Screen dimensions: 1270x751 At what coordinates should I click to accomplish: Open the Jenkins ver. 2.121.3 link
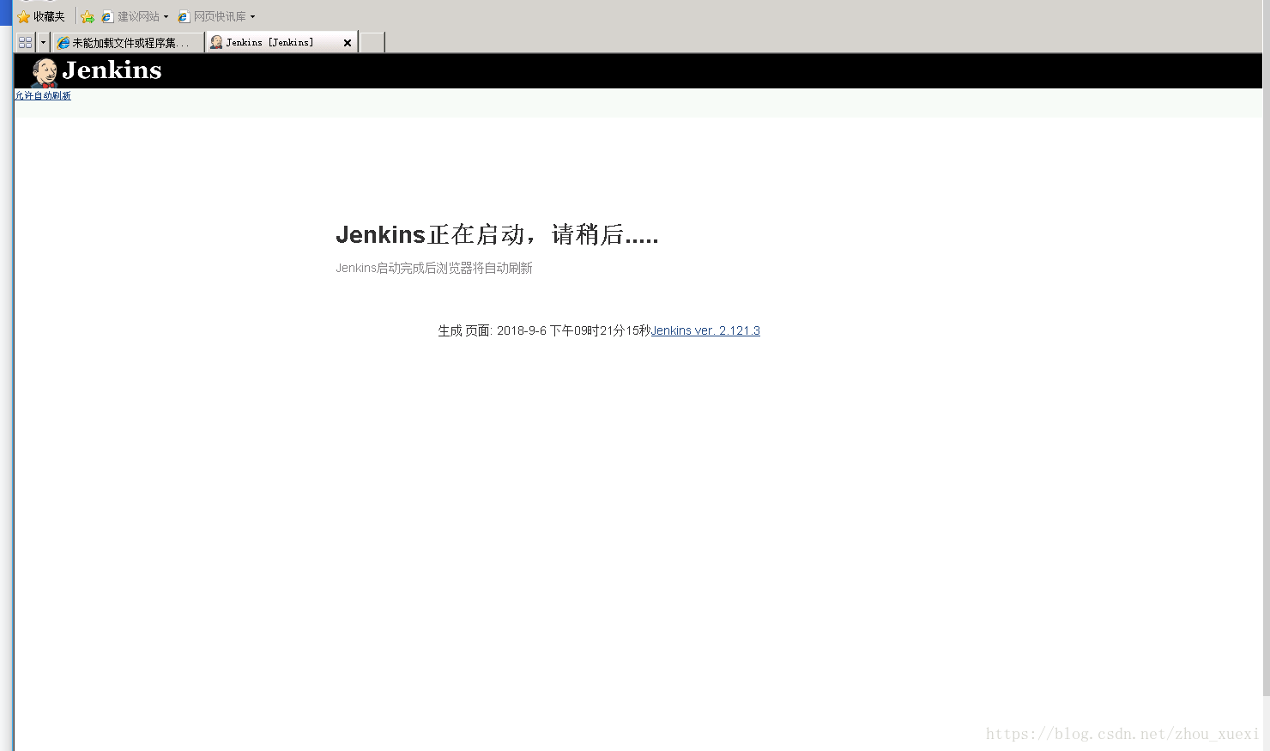(x=705, y=330)
